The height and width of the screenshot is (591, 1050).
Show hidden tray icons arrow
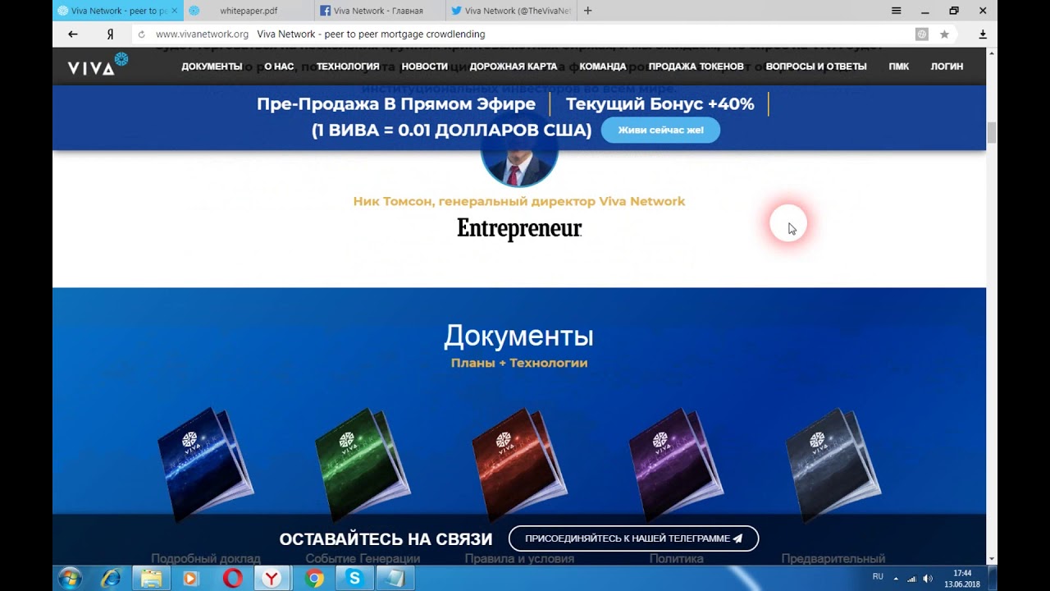pyautogui.click(x=896, y=579)
